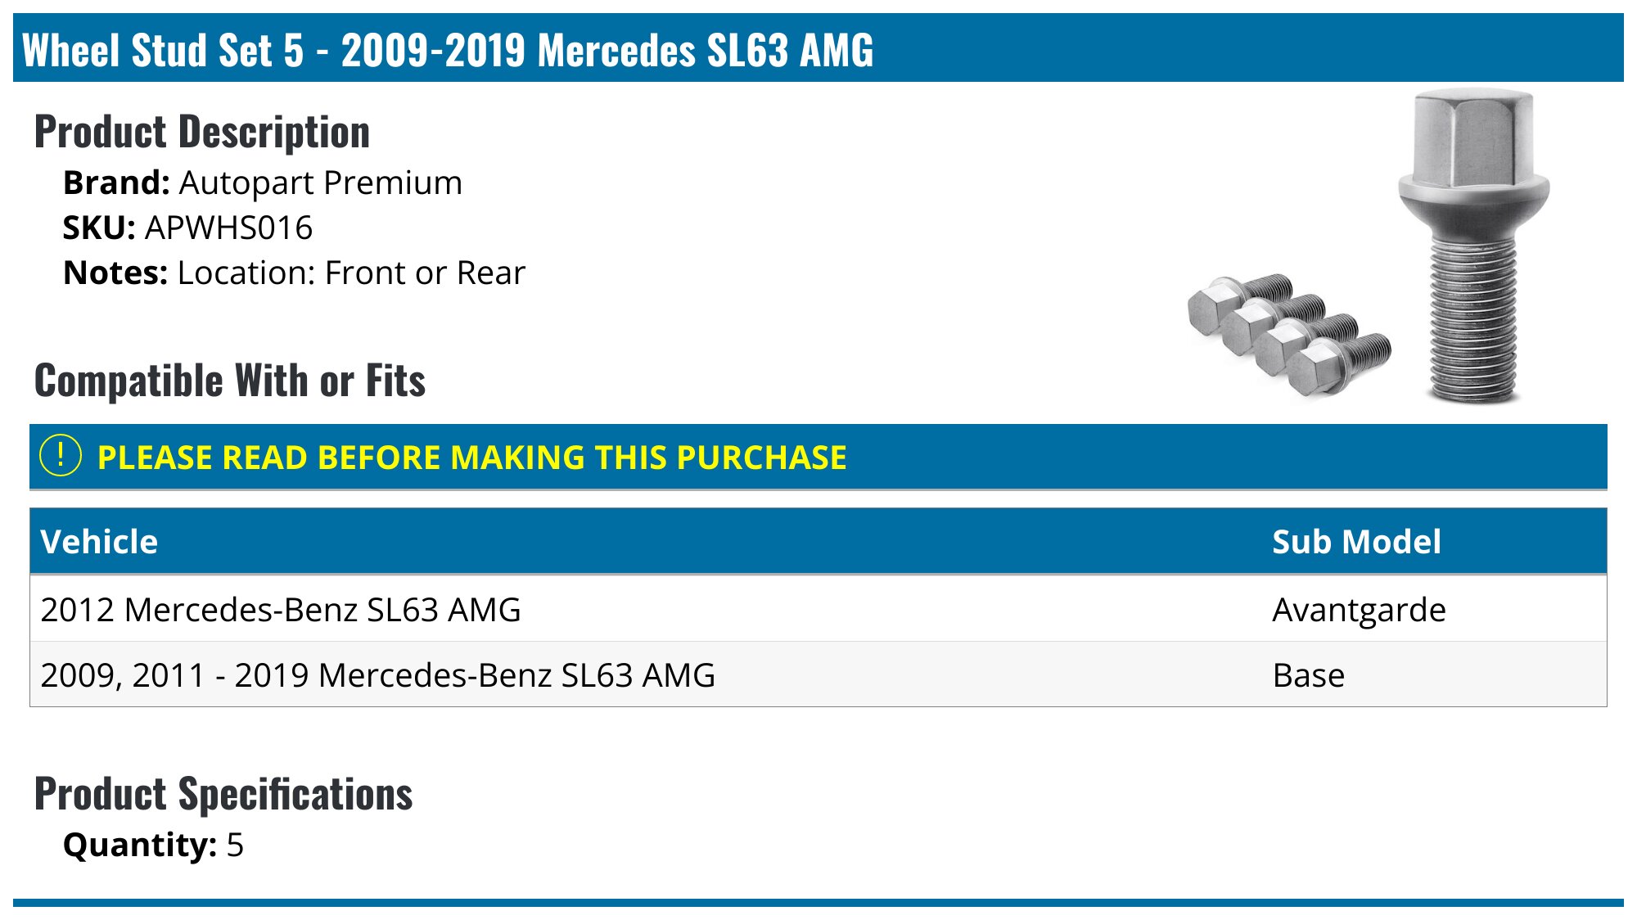Image resolution: width=1637 pixels, height=920 pixels.
Task: Select the SKU value APWHS016
Action: pos(228,228)
